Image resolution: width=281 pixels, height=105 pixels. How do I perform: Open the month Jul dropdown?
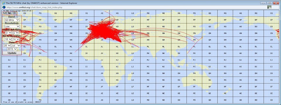(x=16, y=45)
